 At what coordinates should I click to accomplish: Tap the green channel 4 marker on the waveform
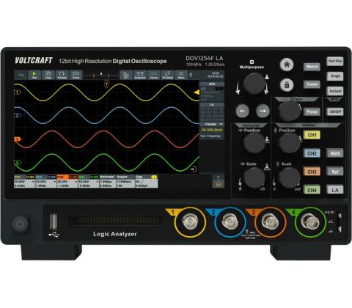(18, 162)
